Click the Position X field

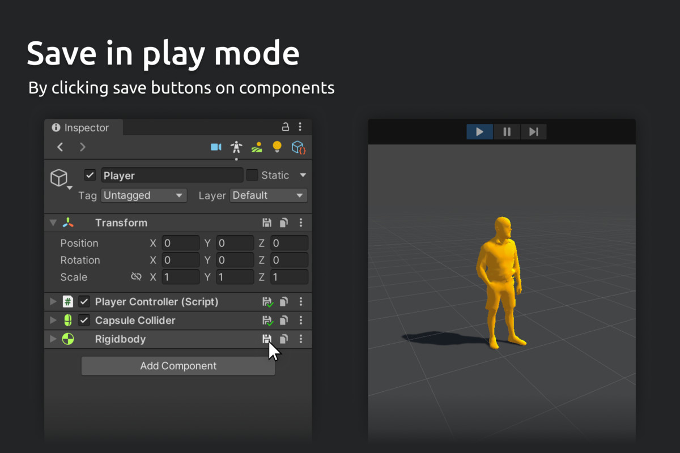(x=181, y=243)
